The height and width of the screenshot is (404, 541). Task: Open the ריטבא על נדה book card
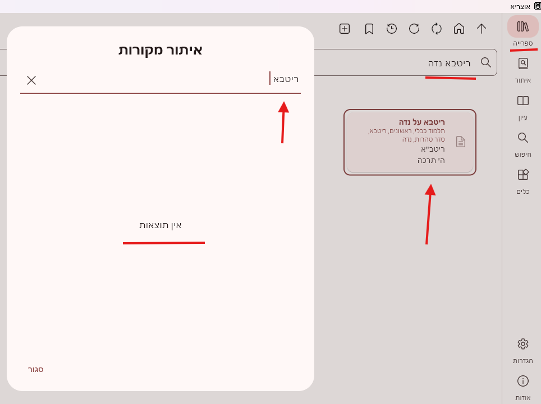(410, 142)
